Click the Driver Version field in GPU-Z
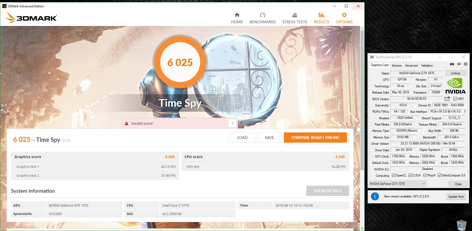Image resolution: width=472 pixels, height=231 pixels. coord(428,143)
